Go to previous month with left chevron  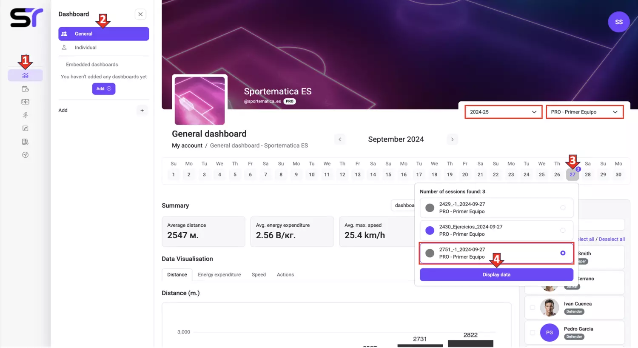(x=340, y=139)
